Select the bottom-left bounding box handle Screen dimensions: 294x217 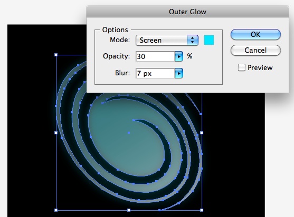tap(56, 210)
